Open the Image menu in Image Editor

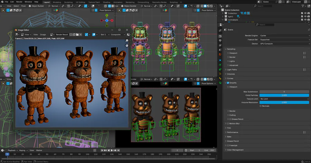point(43,34)
